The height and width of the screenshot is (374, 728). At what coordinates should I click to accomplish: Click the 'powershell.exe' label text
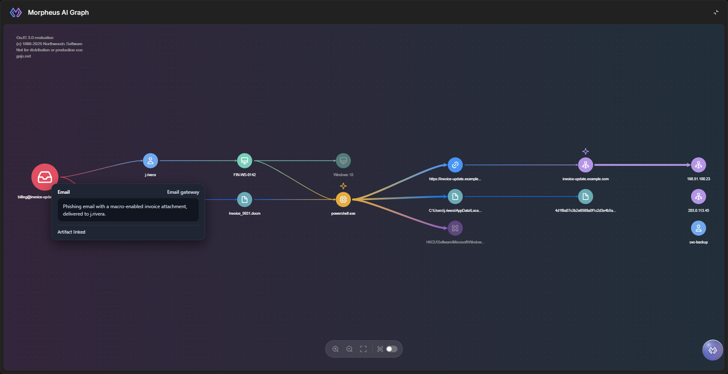tap(343, 213)
